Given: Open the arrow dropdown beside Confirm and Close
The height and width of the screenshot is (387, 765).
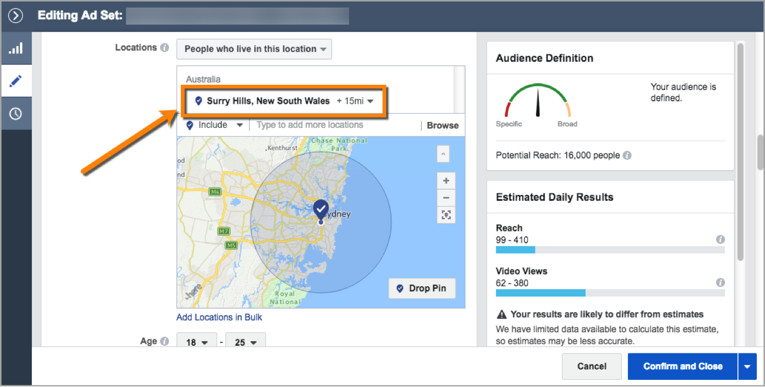Looking at the screenshot, I should pos(746,366).
